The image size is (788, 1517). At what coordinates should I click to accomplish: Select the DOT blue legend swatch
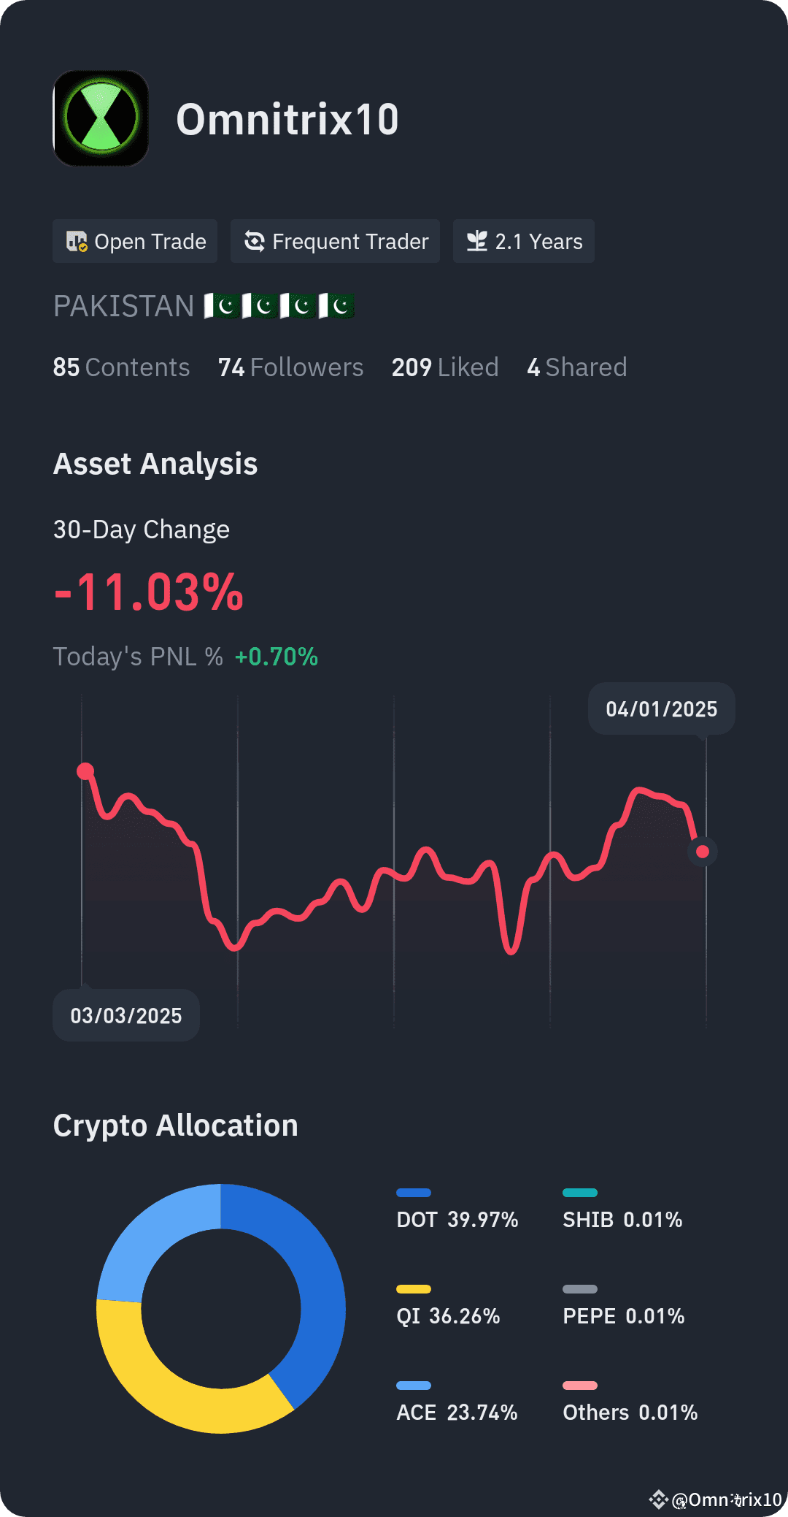[x=414, y=1193]
